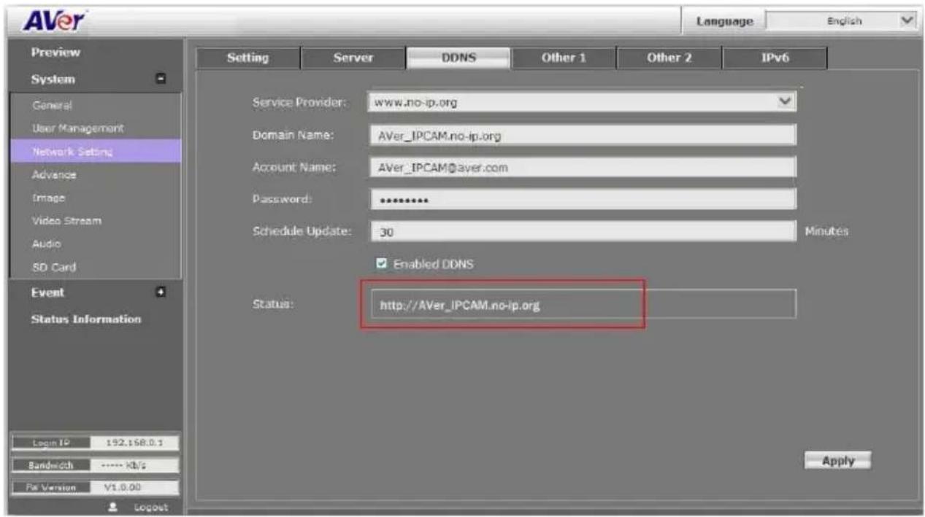Open Preview in the sidebar
The height and width of the screenshot is (517, 925).
click(55, 53)
